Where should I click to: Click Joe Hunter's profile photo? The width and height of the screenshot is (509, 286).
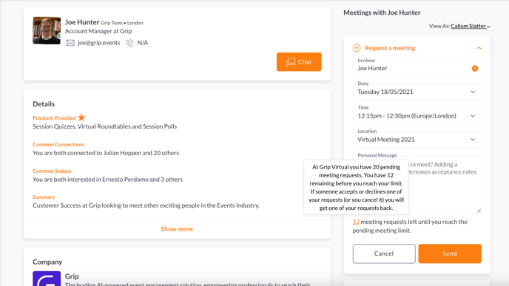coord(47,30)
